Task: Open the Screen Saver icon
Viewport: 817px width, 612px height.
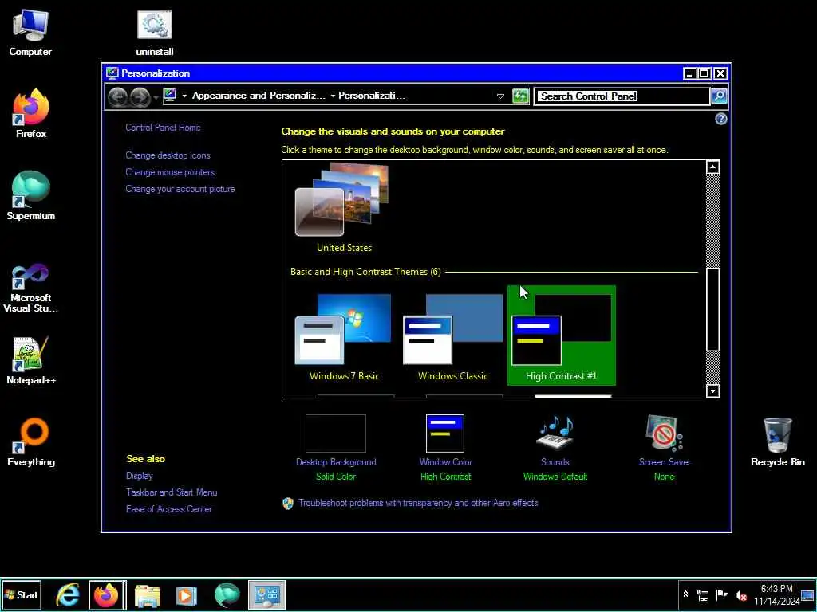Action: pyautogui.click(x=665, y=433)
